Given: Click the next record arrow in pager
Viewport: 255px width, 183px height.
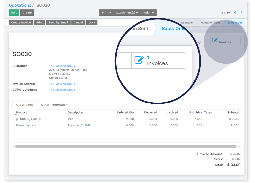Looking at the screenshot, I should [x=242, y=13].
